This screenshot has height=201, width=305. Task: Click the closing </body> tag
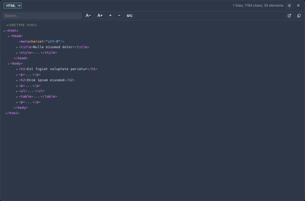(x=21, y=107)
